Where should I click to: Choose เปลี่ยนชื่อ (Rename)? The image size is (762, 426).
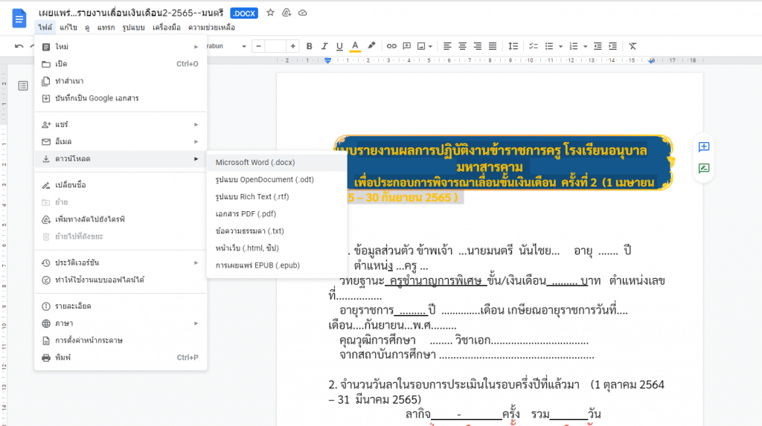pos(121,185)
